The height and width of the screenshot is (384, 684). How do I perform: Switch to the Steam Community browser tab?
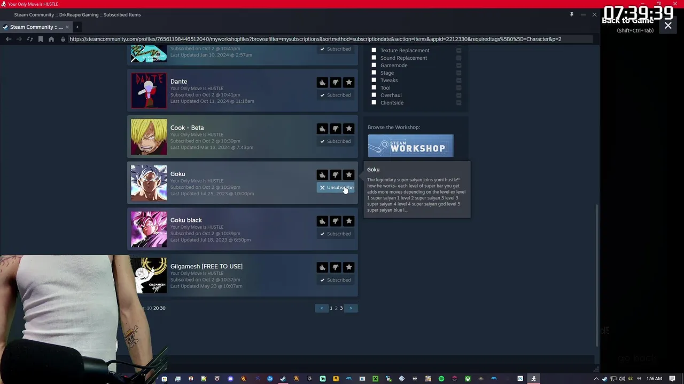click(36, 27)
